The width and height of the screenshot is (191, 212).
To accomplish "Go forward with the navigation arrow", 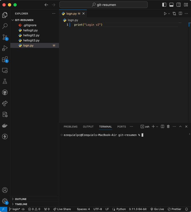I will 54,5.
